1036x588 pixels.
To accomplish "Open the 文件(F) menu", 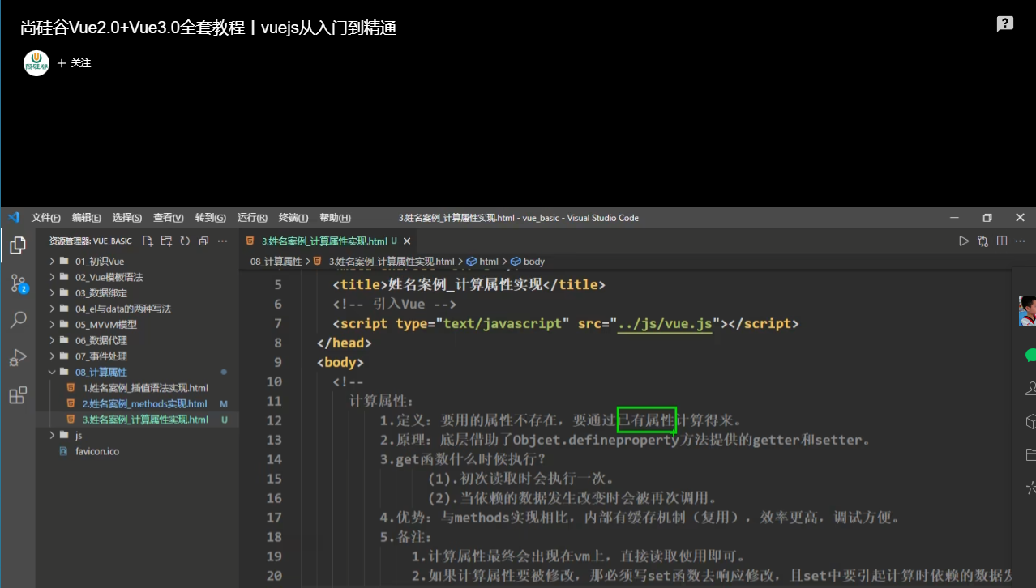I will 45,218.
